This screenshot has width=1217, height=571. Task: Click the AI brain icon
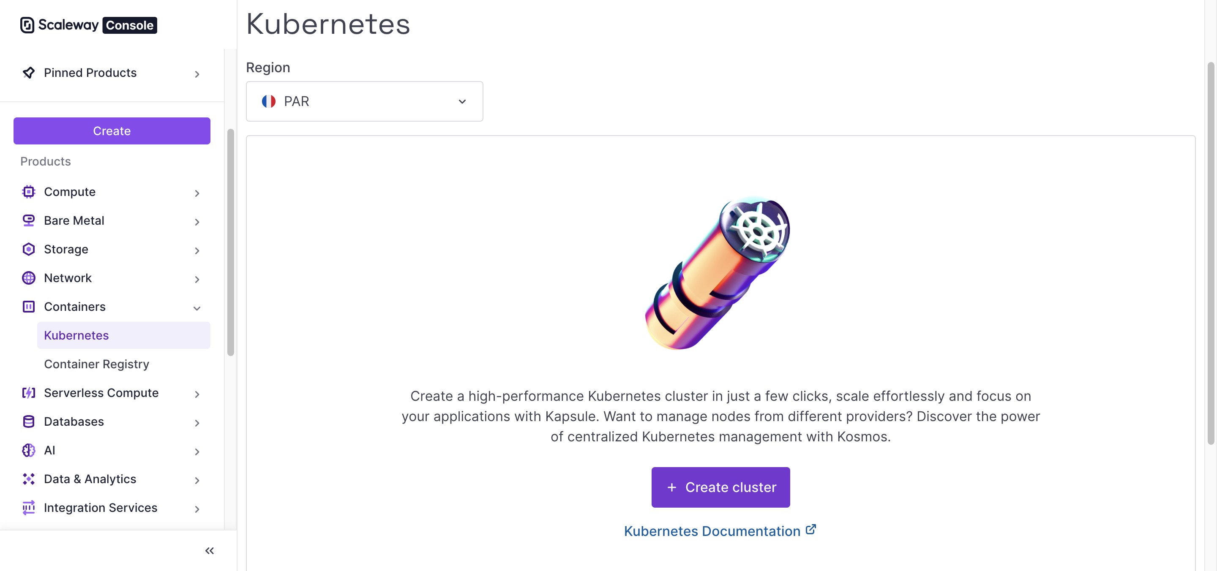(28, 451)
